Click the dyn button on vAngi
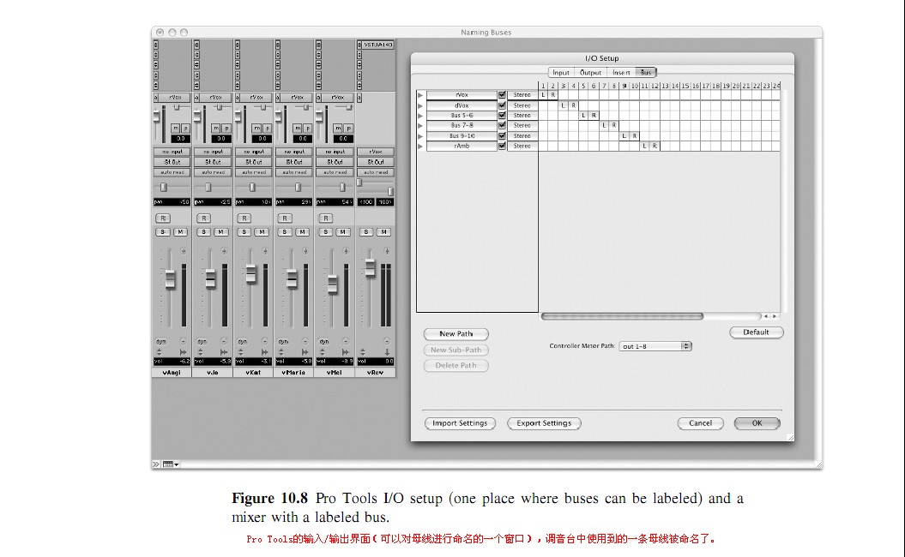The width and height of the screenshot is (905, 557). pyautogui.click(x=161, y=341)
